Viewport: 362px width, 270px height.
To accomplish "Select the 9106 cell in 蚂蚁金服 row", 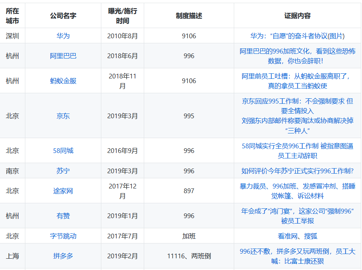I will click(x=189, y=81).
